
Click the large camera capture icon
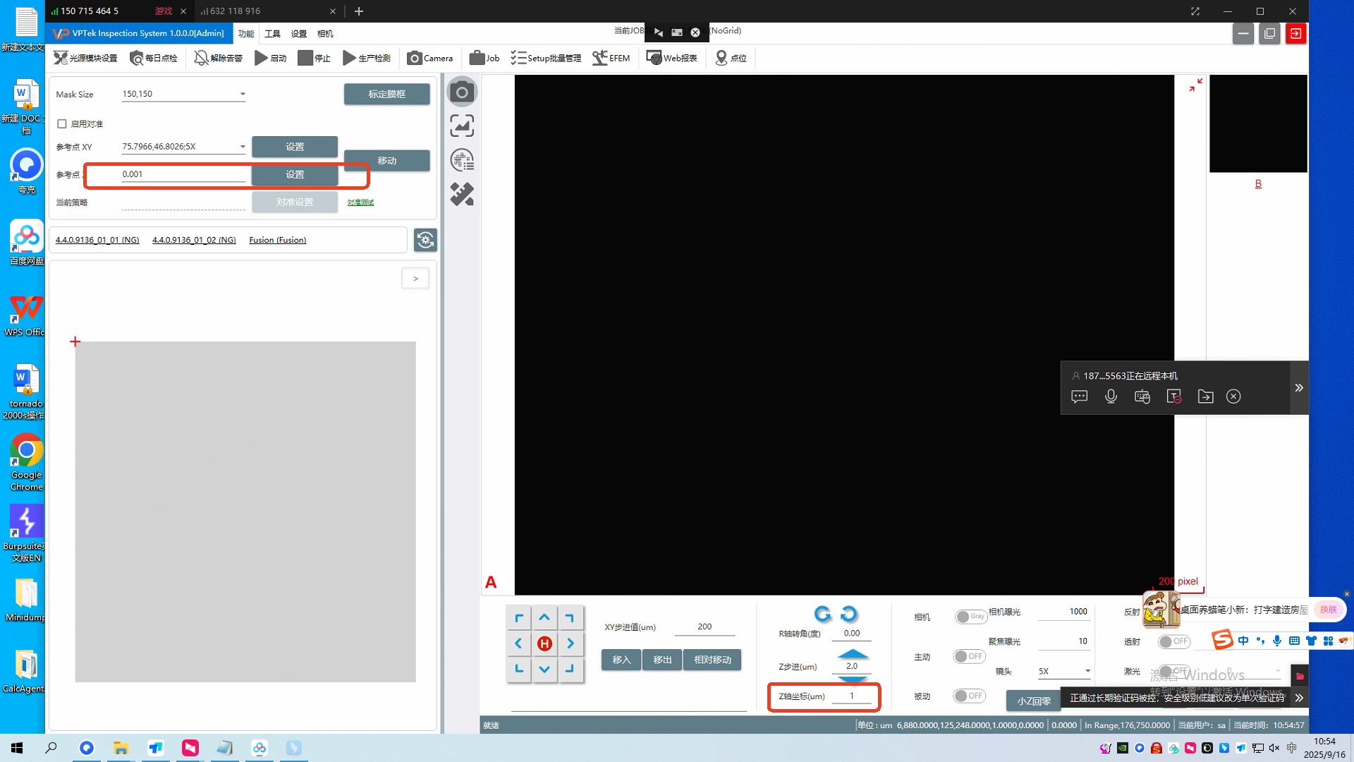point(462,92)
